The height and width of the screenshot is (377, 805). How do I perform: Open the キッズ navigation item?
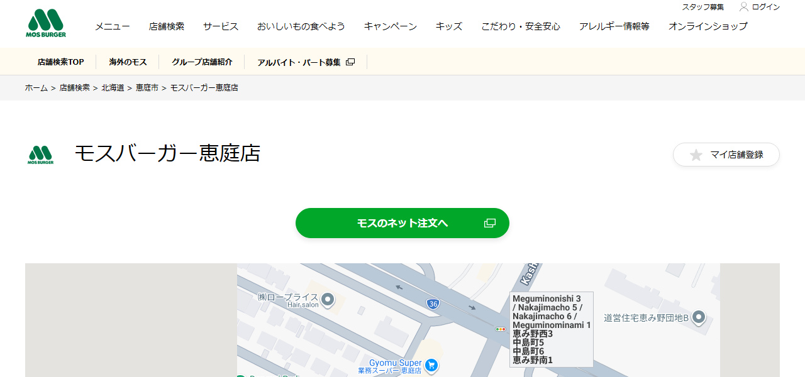point(449,26)
